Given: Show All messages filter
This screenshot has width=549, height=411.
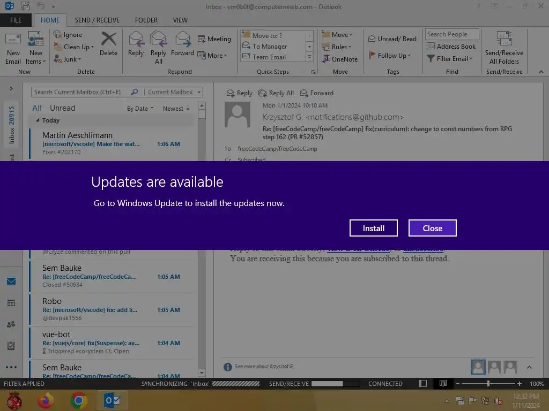Looking at the screenshot, I should pos(37,108).
